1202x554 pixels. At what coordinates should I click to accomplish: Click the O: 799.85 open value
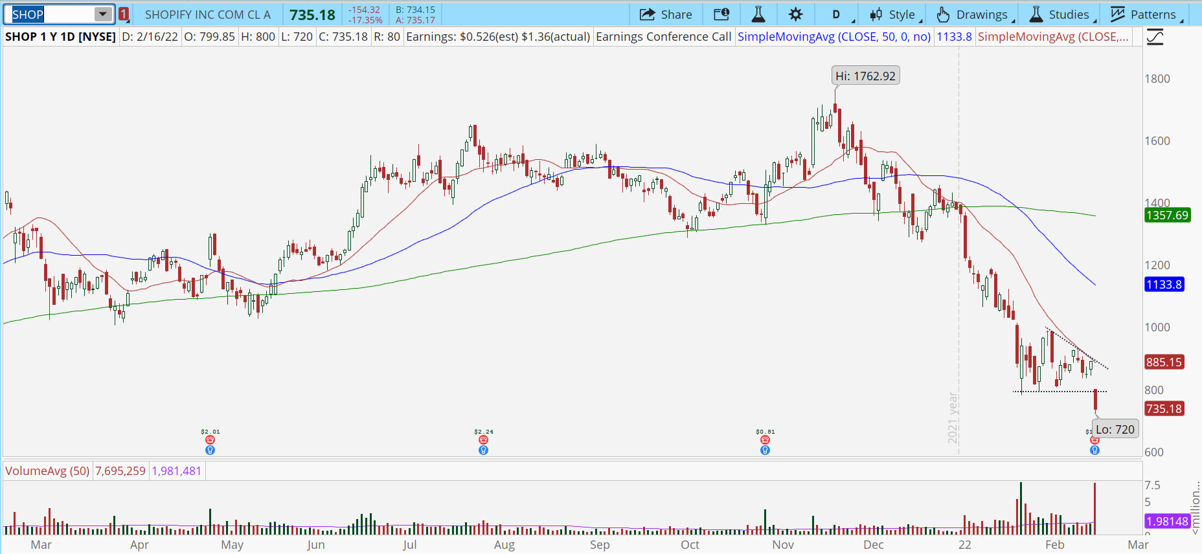click(210, 37)
